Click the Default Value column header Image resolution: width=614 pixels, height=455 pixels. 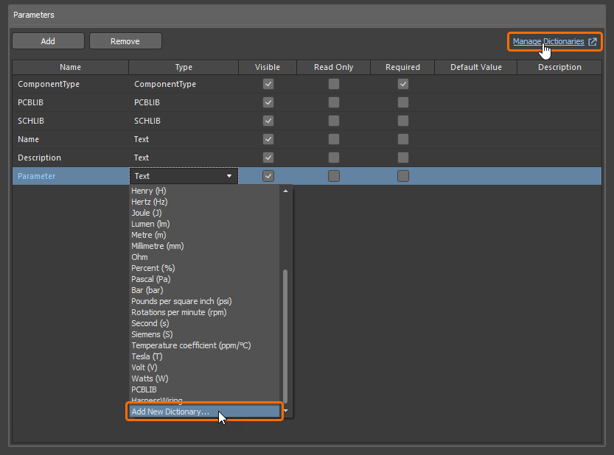pos(475,67)
